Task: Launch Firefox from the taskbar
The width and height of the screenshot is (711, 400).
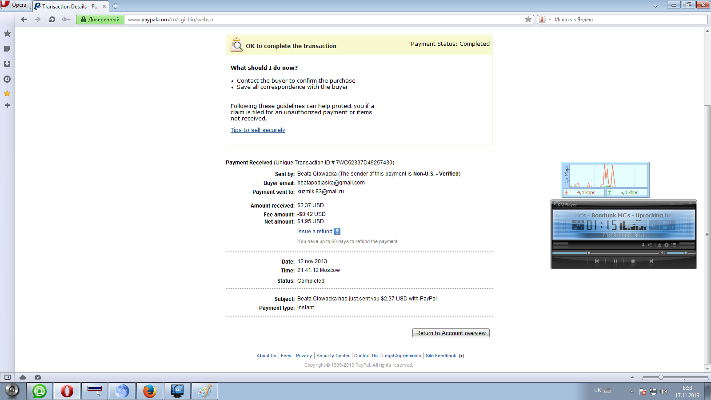Action: coord(150,391)
